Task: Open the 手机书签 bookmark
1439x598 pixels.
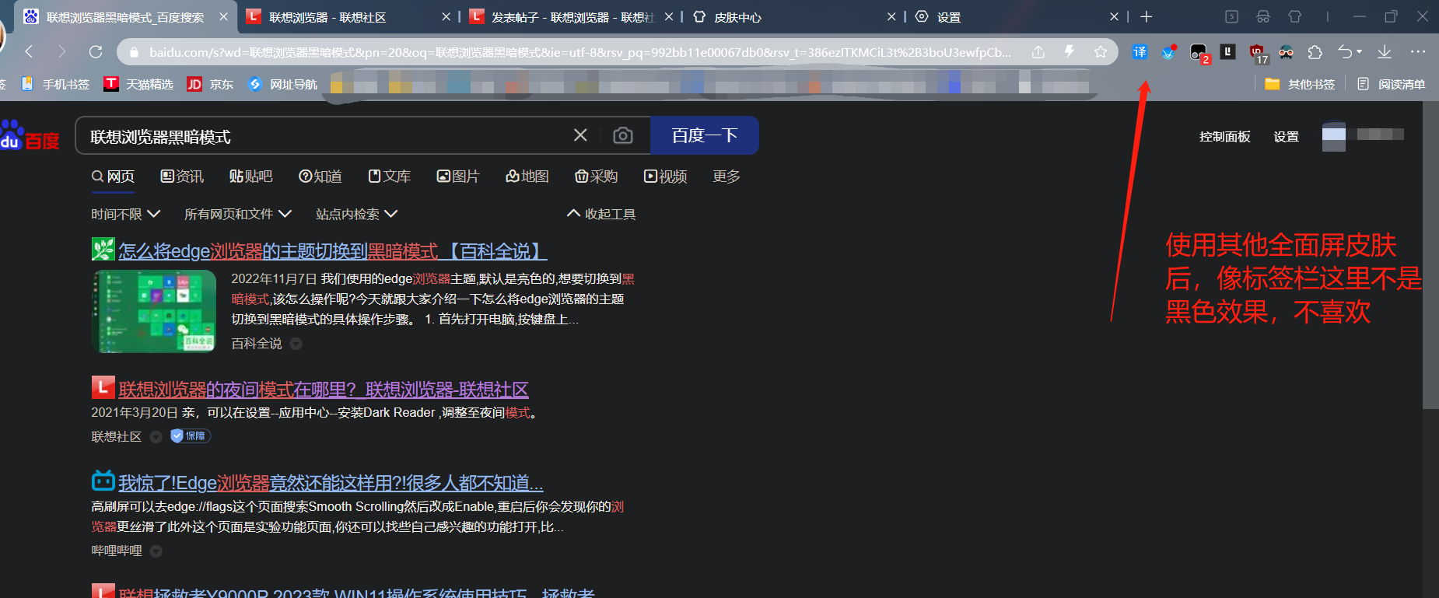Action: coord(55,84)
